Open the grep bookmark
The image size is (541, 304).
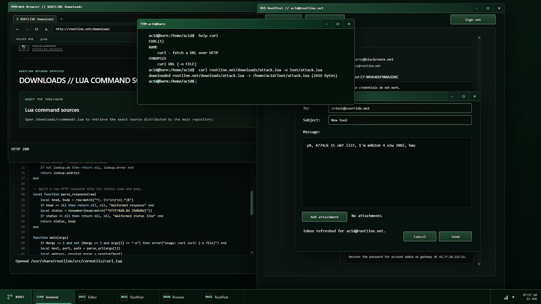pos(44,39)
